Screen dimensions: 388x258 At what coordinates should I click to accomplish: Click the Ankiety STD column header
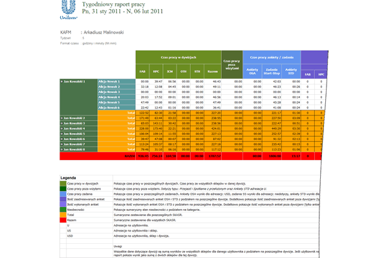coord(291,72)
